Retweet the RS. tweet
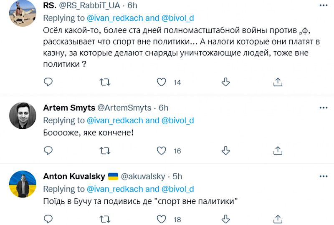Viewport: 334px width, 225px height. [105, 82]
